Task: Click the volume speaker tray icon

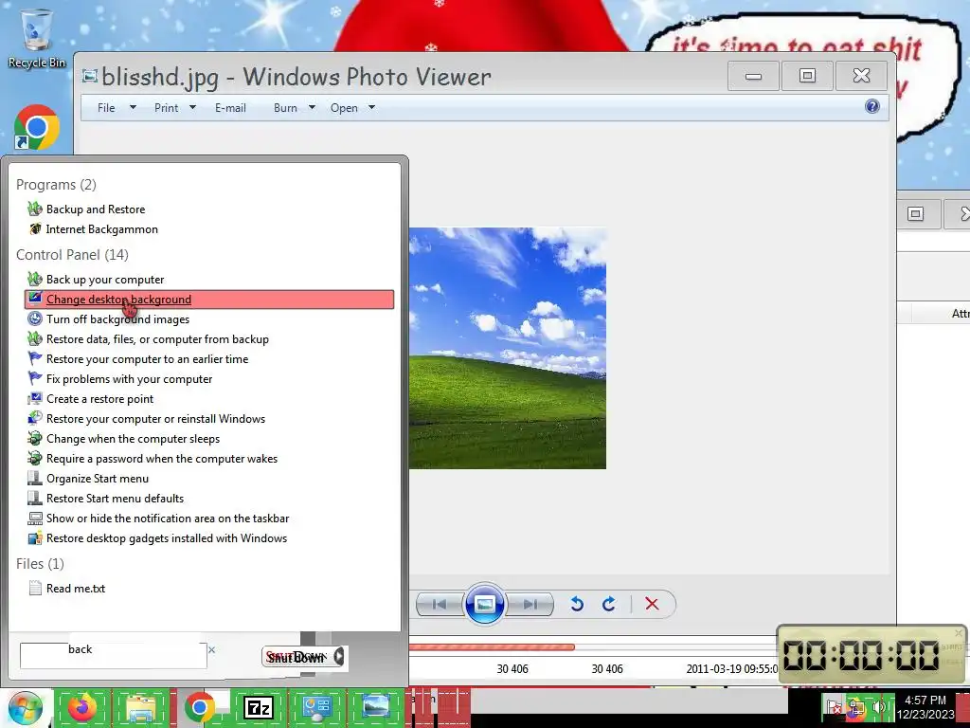Action: (x=879, y=707)
